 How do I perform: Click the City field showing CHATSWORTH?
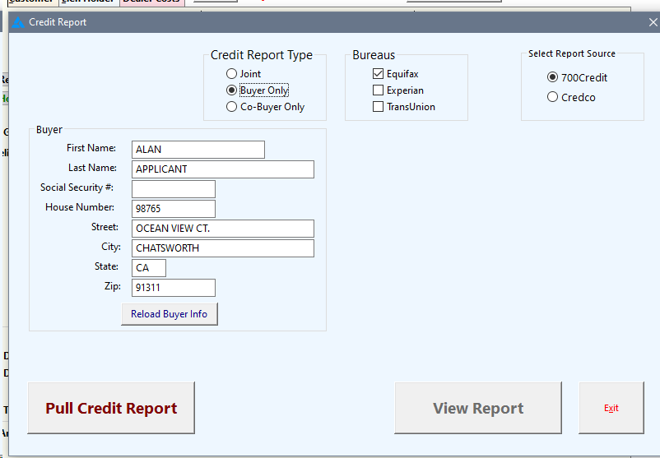222,248
